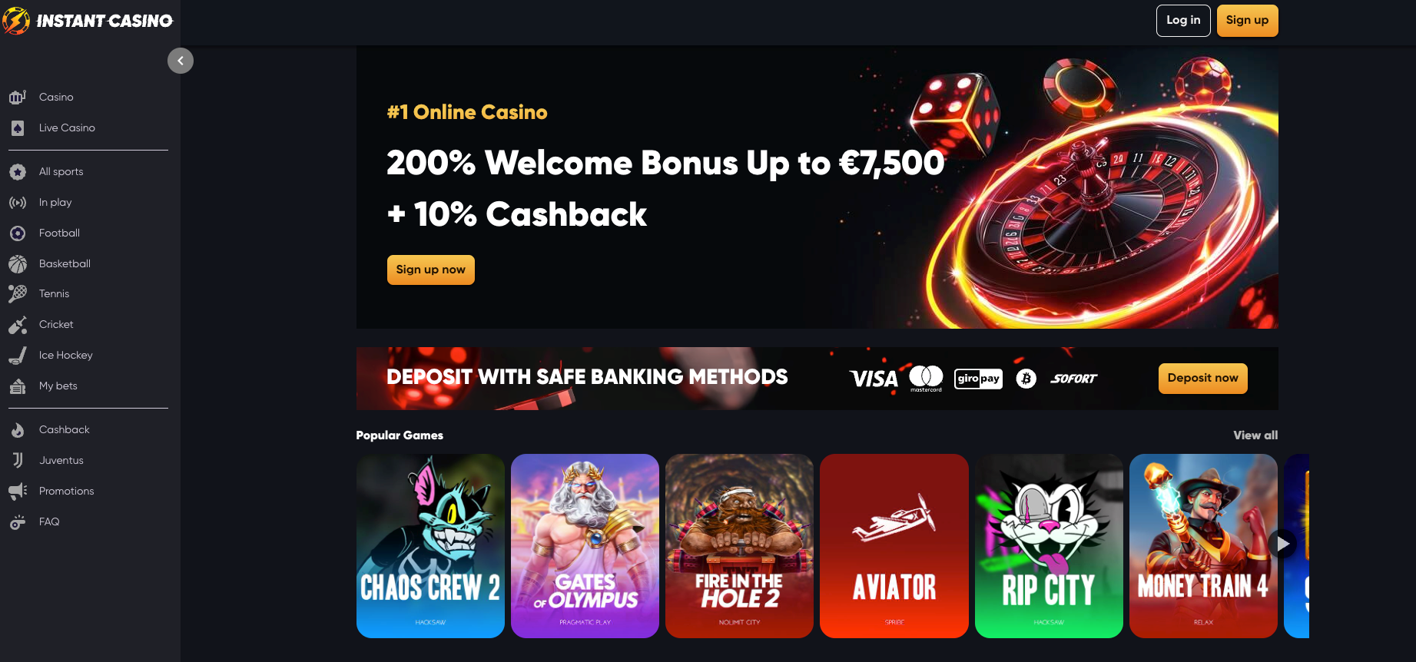Open My bets in sidebar
Image resolution: width=1416 pixels, height=662 pixels.
click(58, 386)
